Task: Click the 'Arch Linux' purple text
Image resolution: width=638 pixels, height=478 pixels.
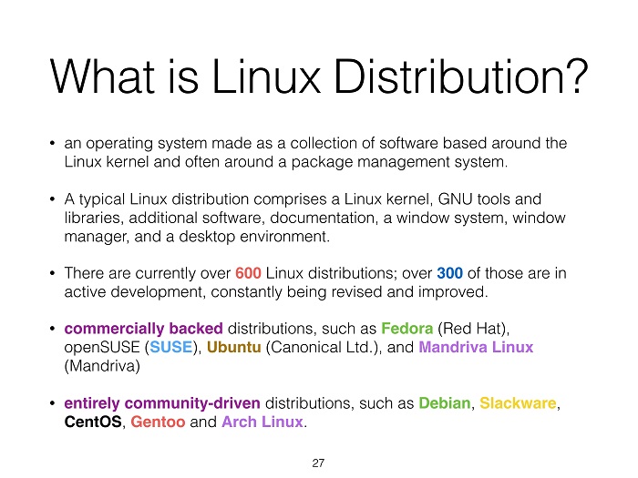Action: pos(262,422)
